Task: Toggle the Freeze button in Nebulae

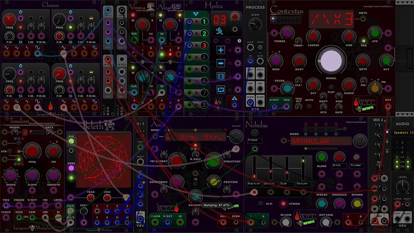Action: 254,133
